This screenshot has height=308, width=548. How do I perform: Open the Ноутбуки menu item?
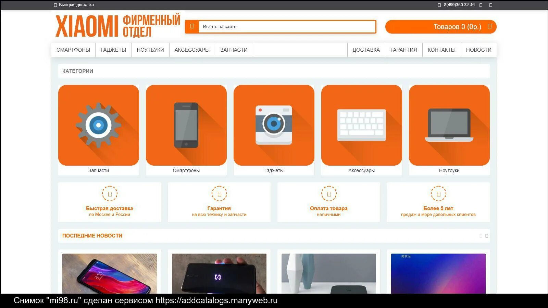click(x=150, y=50)
